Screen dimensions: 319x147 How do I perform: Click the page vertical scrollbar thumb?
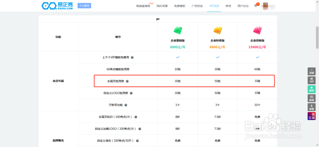pos(317,37)
